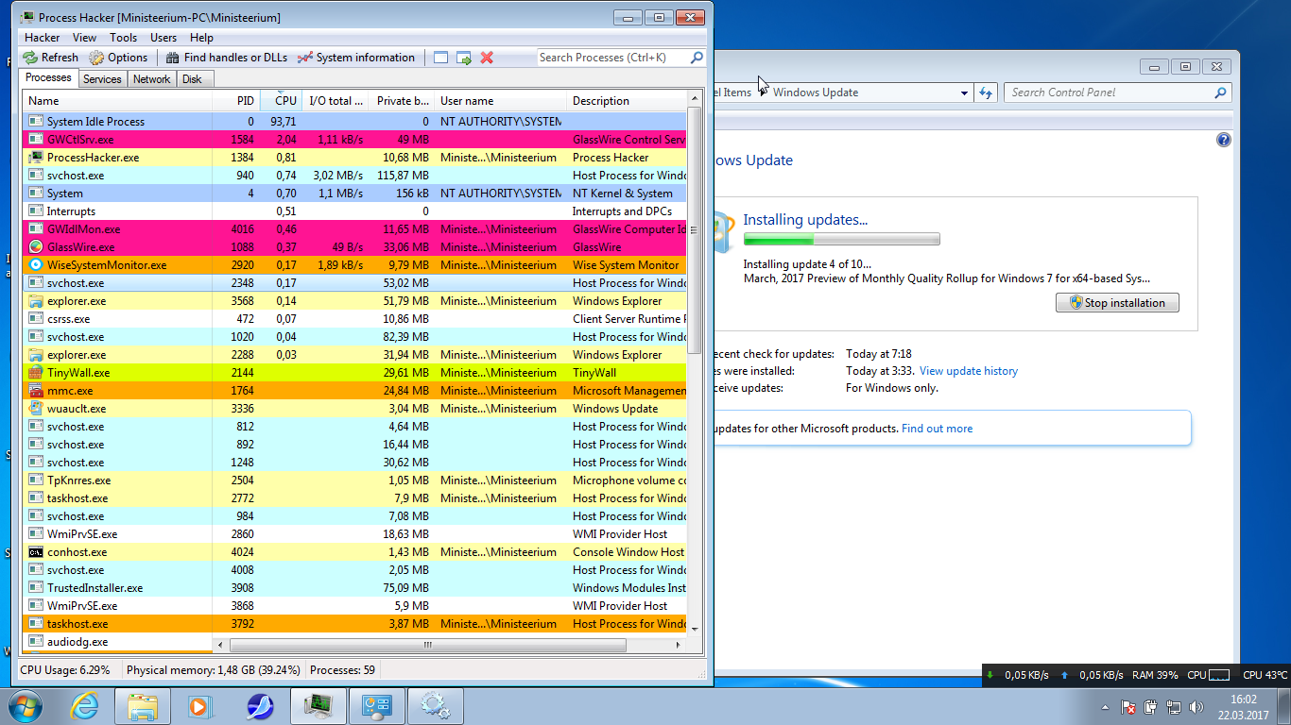
Task: Open System information graph icon
Action: [304, 58]
